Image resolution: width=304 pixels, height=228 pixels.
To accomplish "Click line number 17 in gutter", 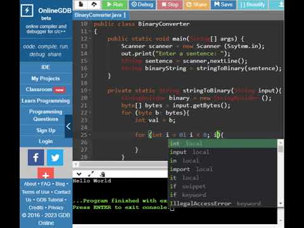I will pyautogui.click(x=84, y=76).
